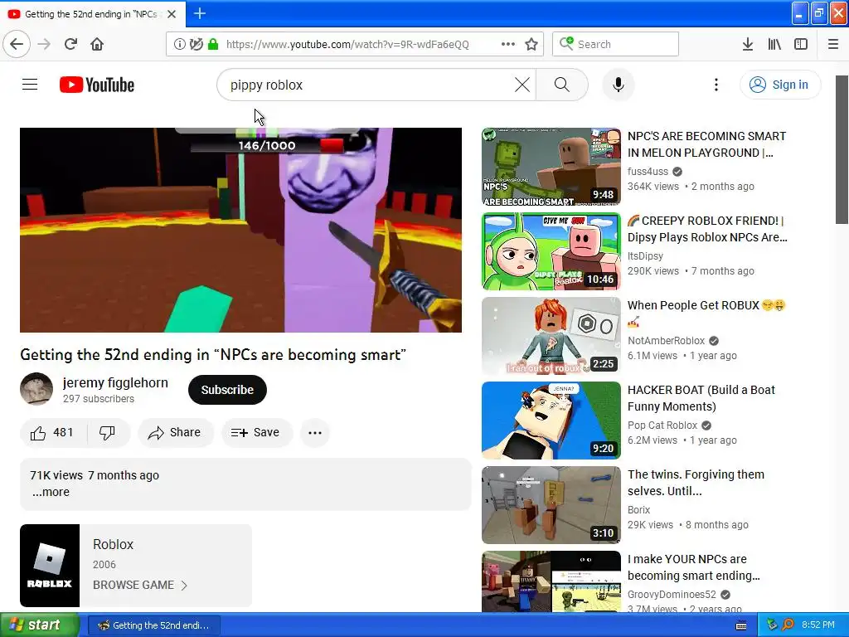849x637 pixels.
Task: Open tracking protection shield icon
Action: pyautogui.click(x=196, y=44)
